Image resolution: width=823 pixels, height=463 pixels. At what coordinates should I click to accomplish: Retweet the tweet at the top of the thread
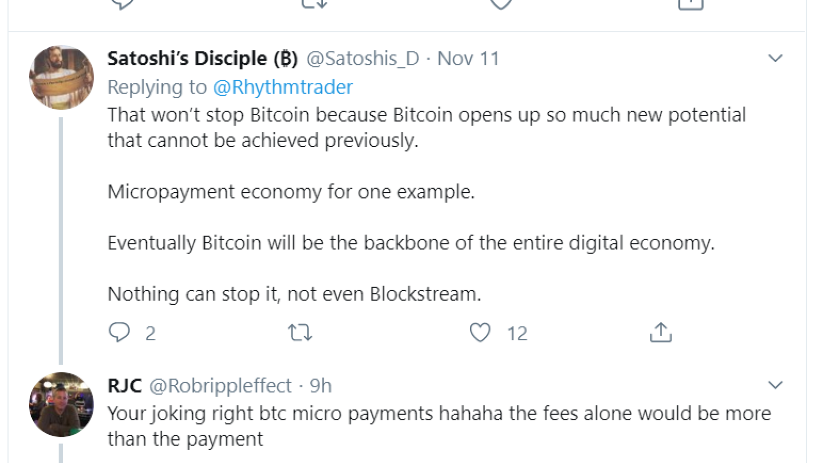(314, 4)
